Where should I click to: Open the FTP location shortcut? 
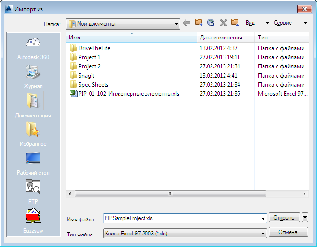pos(33,192)
